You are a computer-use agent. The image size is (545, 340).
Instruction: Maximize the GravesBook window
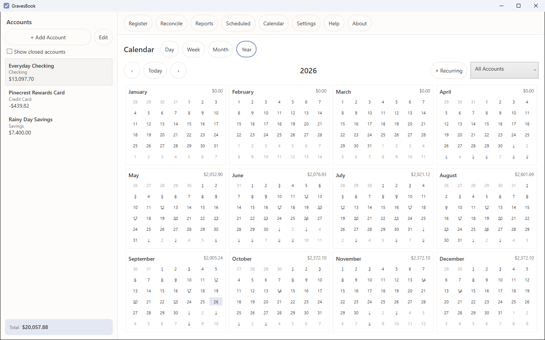coord(519,6)
